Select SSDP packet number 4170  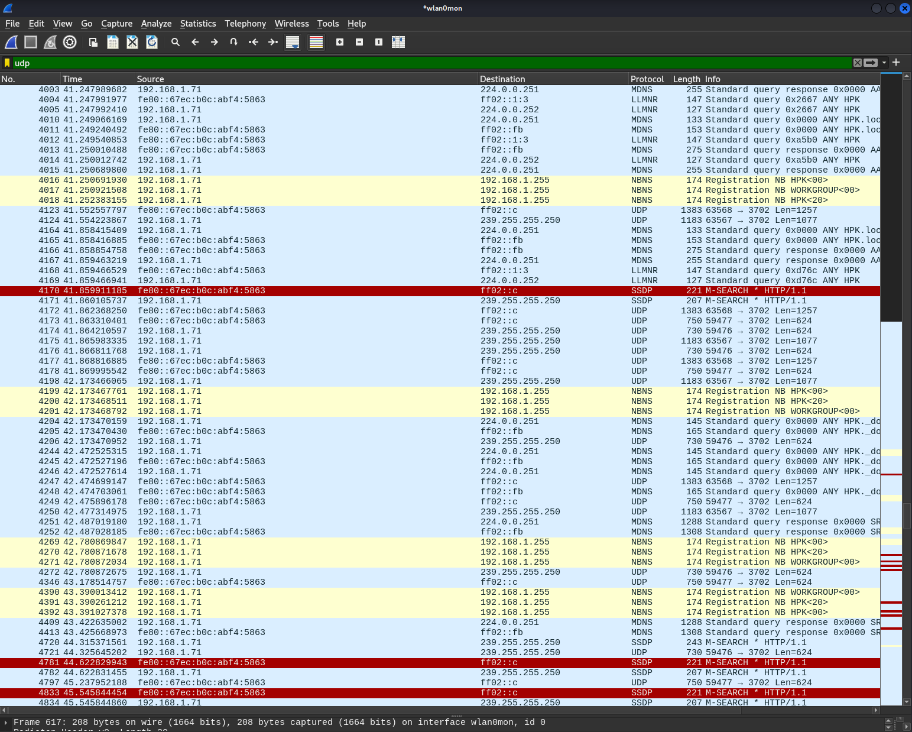tap(355, 290)
